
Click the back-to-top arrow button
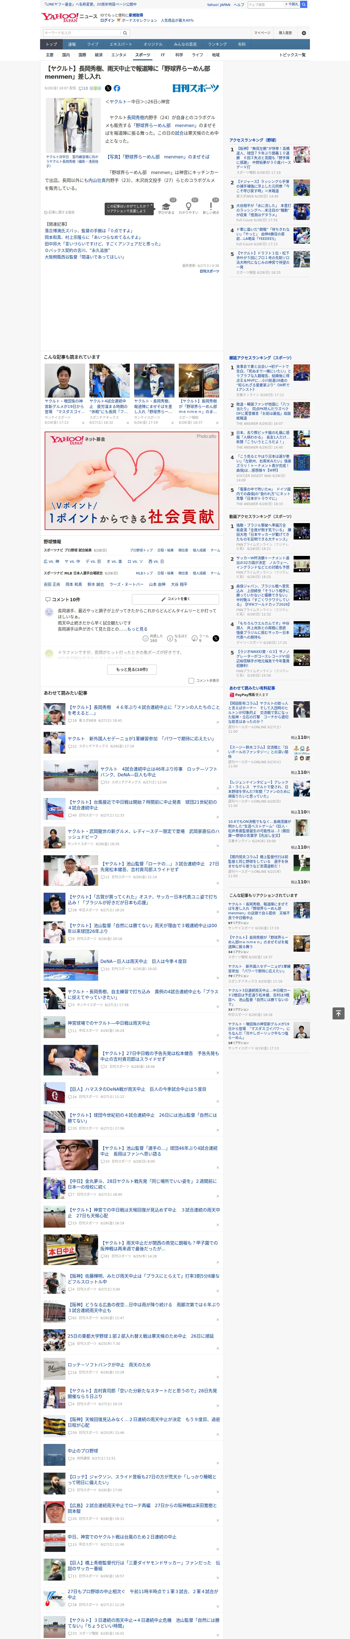point(339,1013)
